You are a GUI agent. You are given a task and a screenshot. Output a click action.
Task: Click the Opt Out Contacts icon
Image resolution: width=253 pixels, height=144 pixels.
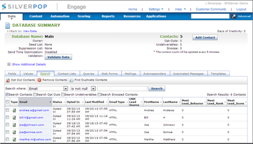(8, 80)
